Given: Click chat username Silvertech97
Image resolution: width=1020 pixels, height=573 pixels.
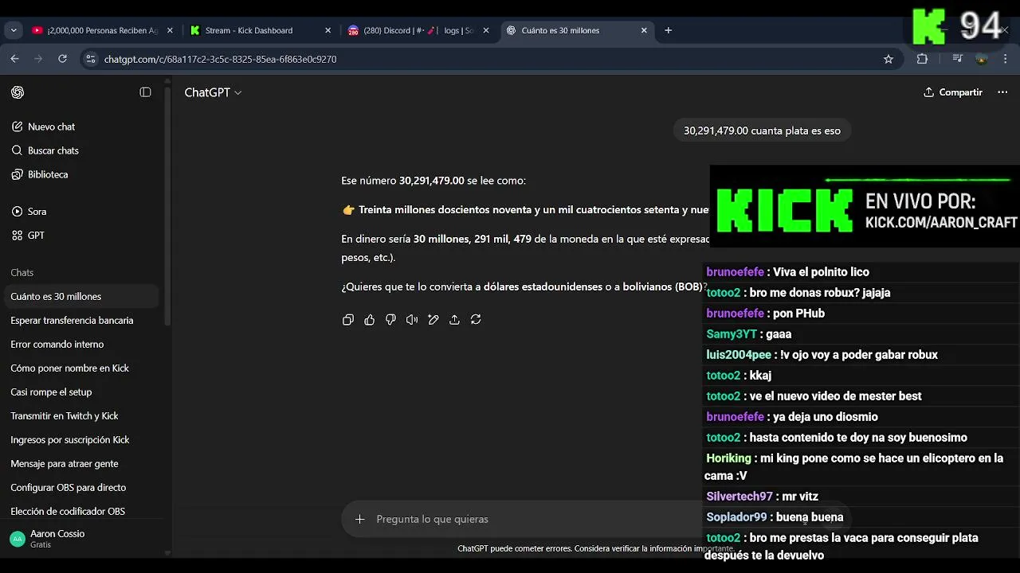Looking at the screenshot, I should pos(739,497).
